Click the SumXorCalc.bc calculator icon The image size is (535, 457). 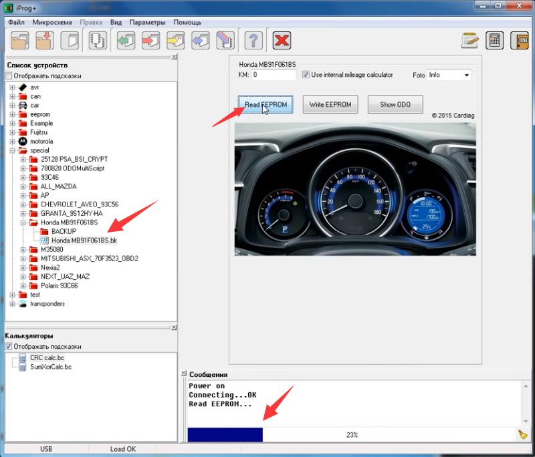point(23,367)
